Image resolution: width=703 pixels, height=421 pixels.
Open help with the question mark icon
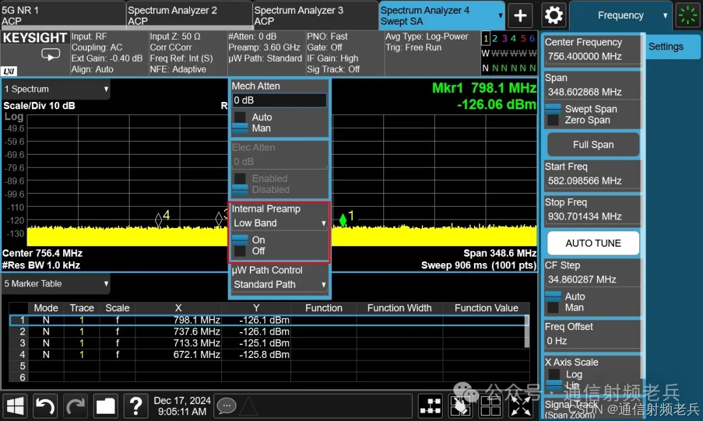[x=136, y=405]
